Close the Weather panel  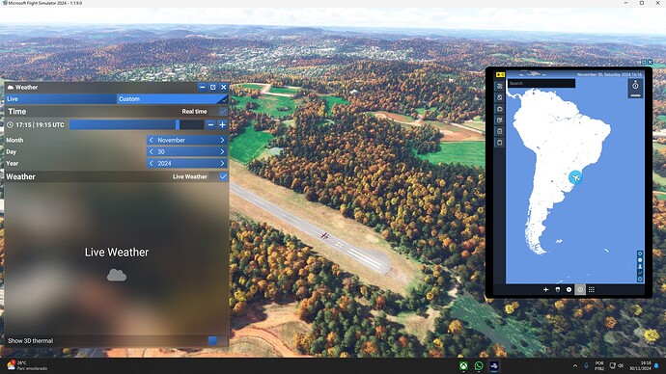(x=224, y=88)
